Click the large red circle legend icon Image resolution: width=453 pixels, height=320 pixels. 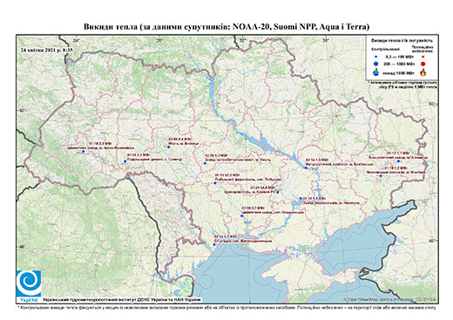(423, 63)
